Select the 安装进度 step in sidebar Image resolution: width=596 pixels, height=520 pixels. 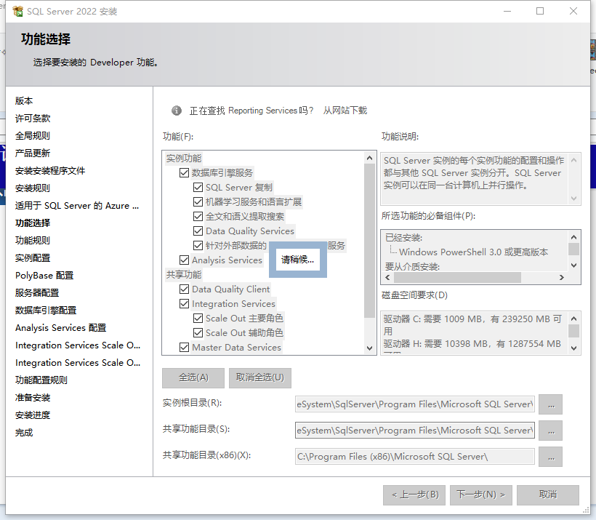point(33,415)
